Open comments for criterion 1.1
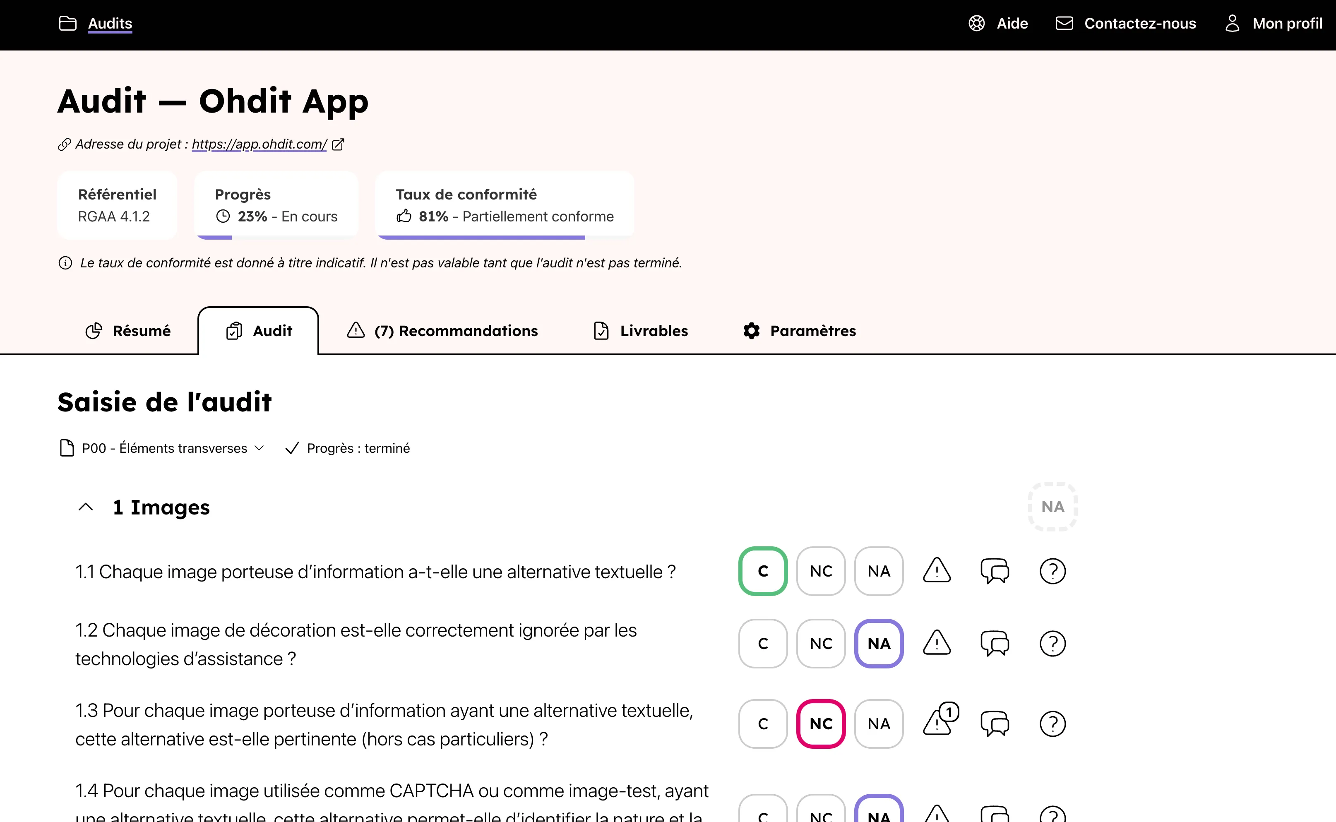The image size is (1336, 822). (995, 571)
